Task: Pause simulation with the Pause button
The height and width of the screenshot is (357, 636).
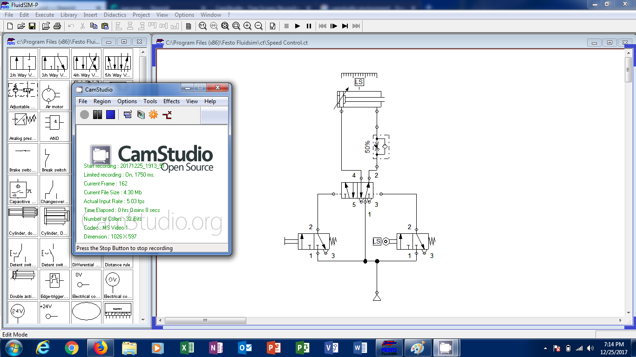Action: click(x=309, y=26)
